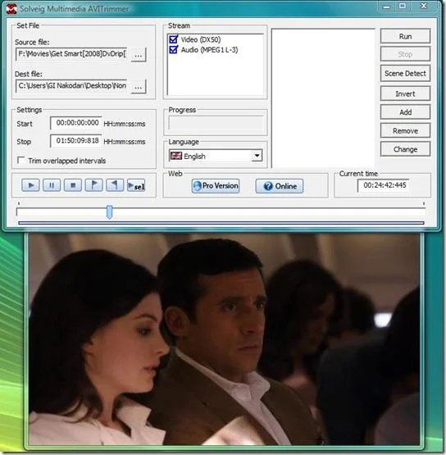Click the video preview frame
This screenshot has width=446, height=455.
pyautogui.click(x=224, y=339)
